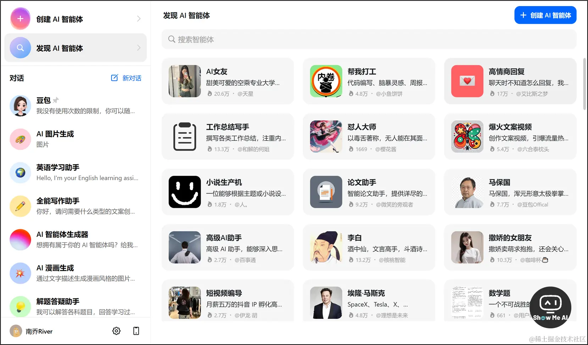Image resolution: width=588 pixels, height=345 pixels.
Task: Open the 小说生产机 smiley icon
Action: coord(185,192)
